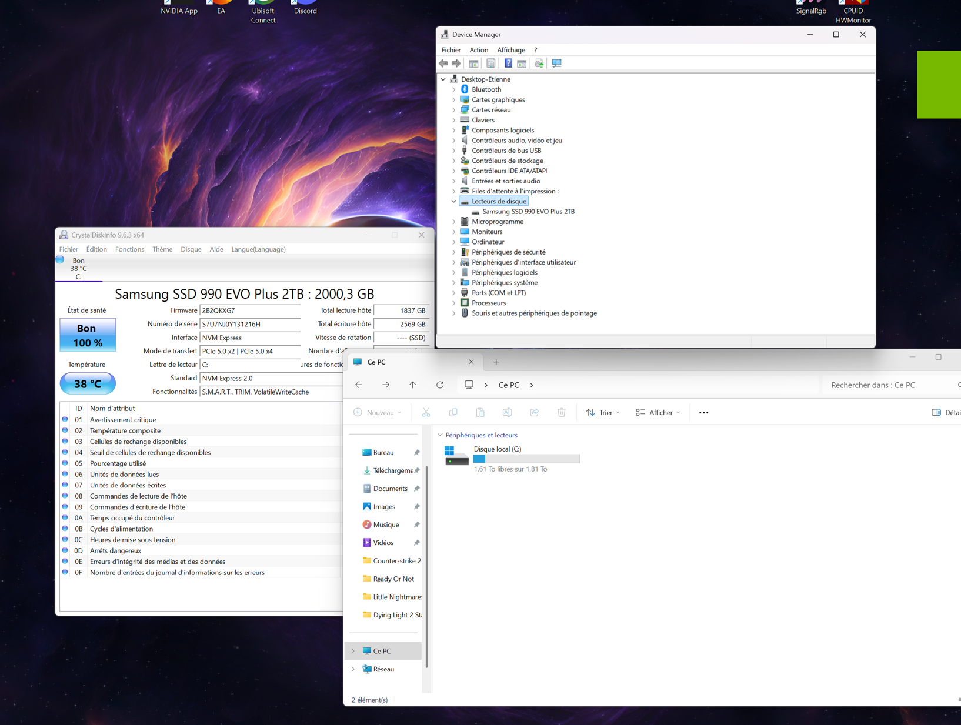Viewport: 961px width, 725px height.
Task: Expand the Ce PC entry in Explorer sidebar
Action: [353, 651]
